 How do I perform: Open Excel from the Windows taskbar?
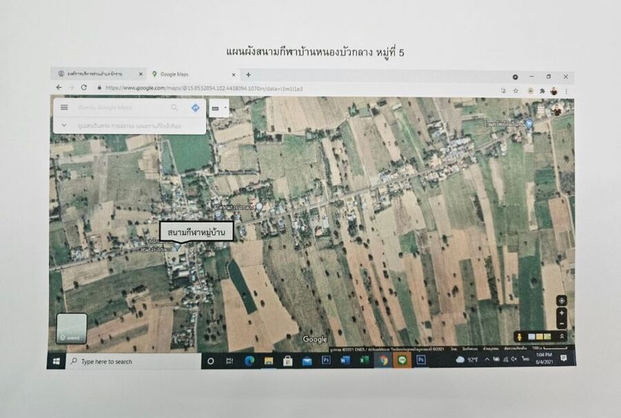pyautogui.click(x=364, y=360)
